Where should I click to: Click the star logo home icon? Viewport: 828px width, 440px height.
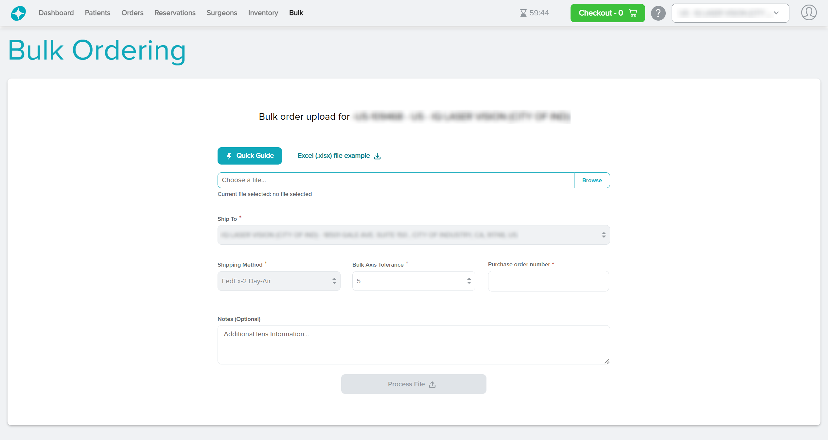(18, 13)
